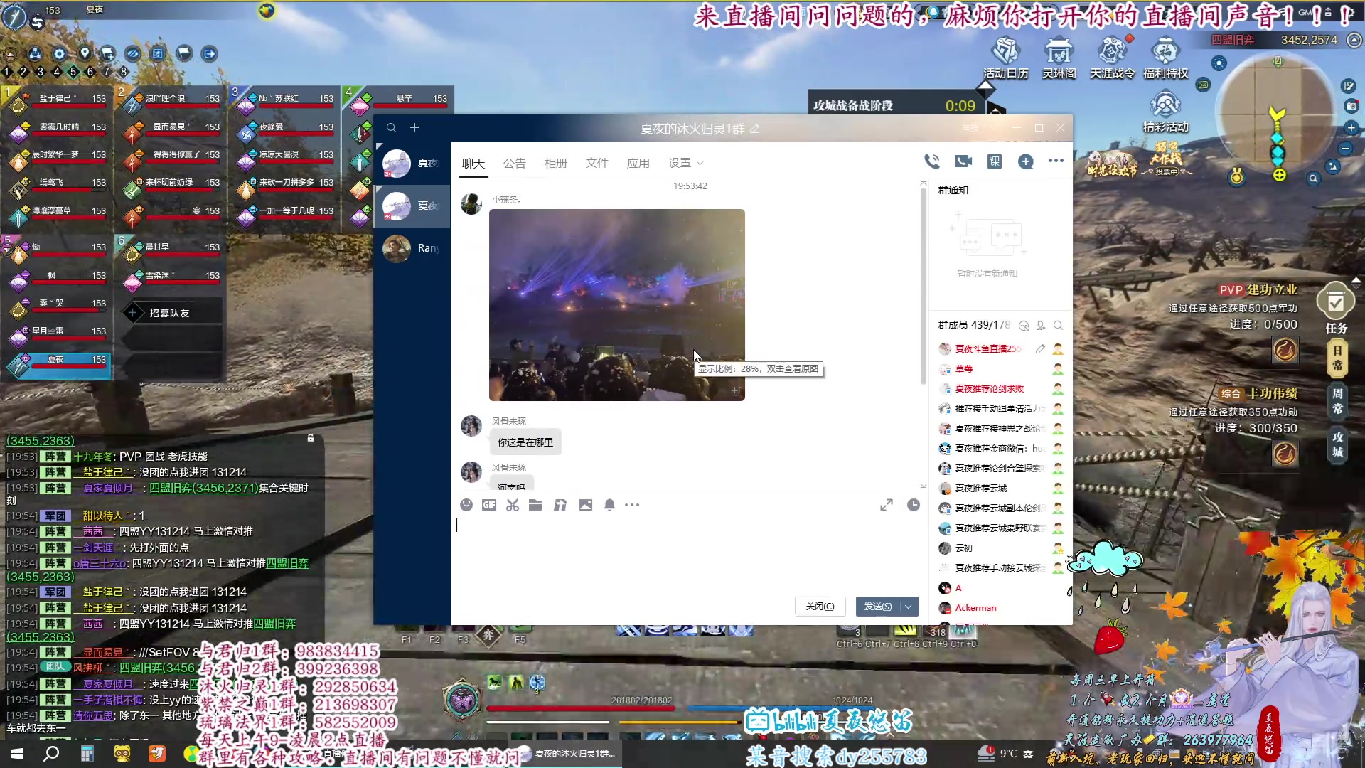The image size is (1365, 768).
Task: Select the 周常 weekly side tab
Action: click(1337, 401)
